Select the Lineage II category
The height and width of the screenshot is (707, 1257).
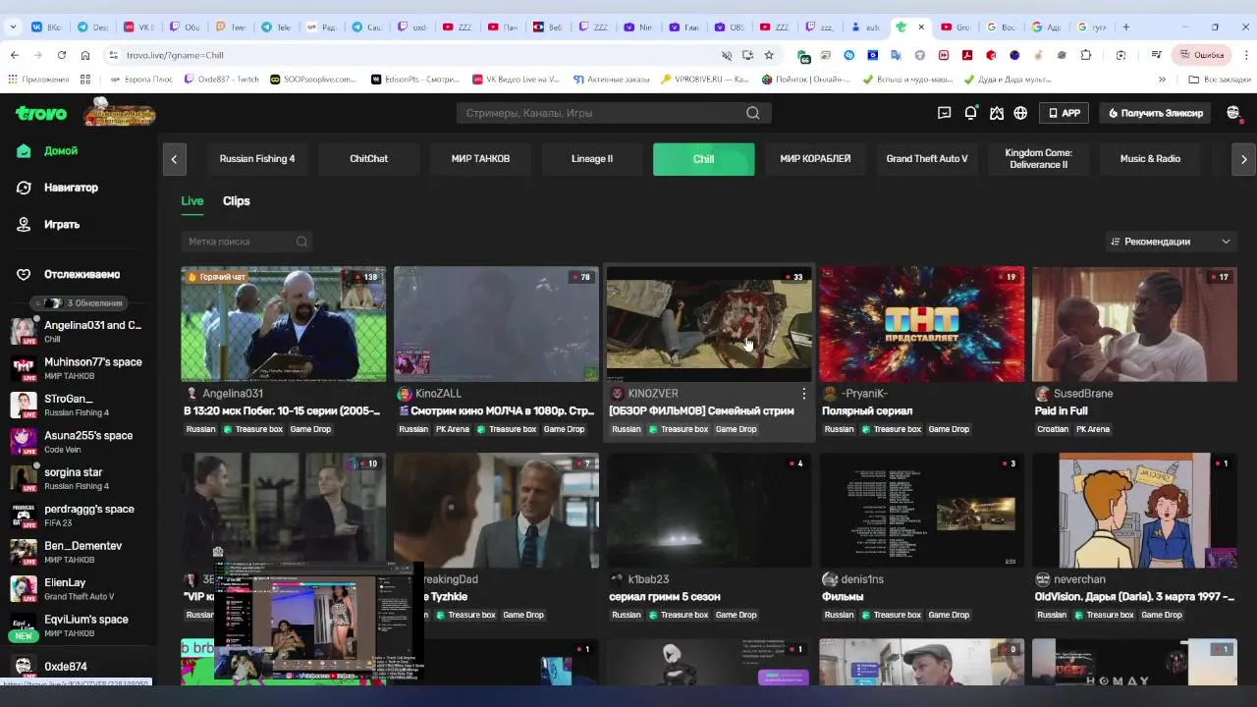tap(592, 159)
